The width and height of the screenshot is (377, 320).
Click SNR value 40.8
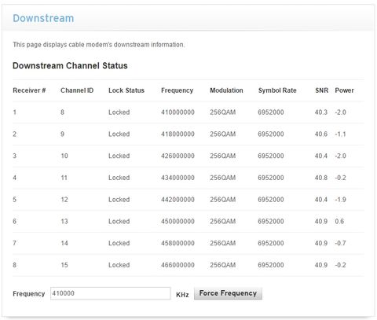point(321,178)
